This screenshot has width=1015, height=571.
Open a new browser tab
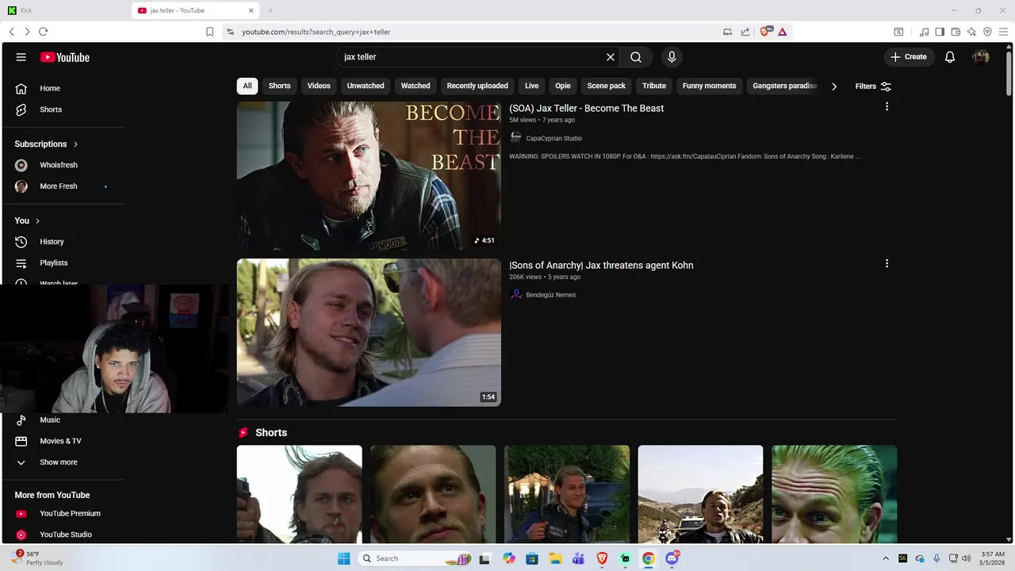point(270,10)
